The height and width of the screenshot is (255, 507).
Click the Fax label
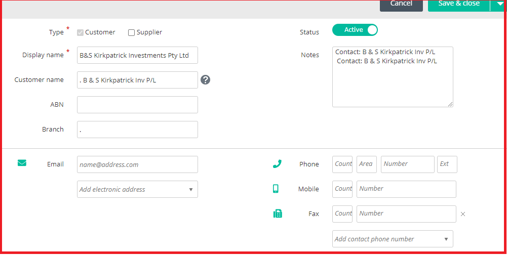[314, 214]
